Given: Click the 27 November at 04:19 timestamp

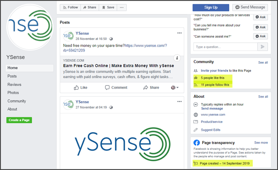Looking at the screenshot, I should [x=91, y=107].
